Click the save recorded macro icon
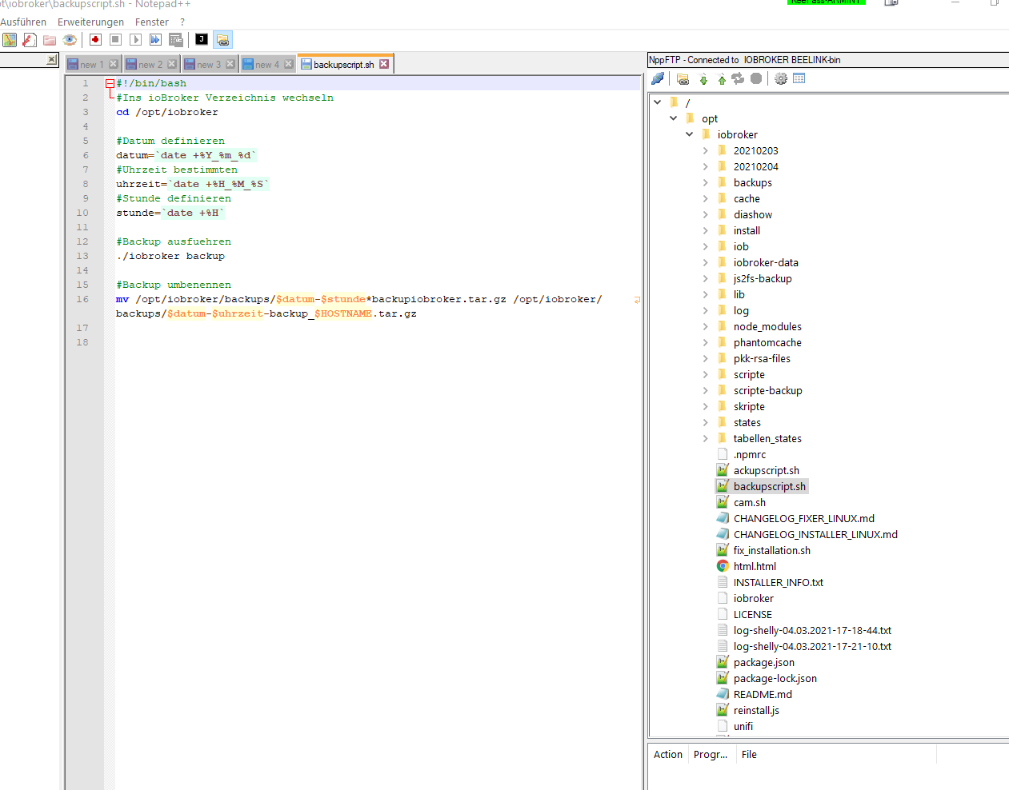This screenshot has width=1009, height=790. click(x=176, y=40)
